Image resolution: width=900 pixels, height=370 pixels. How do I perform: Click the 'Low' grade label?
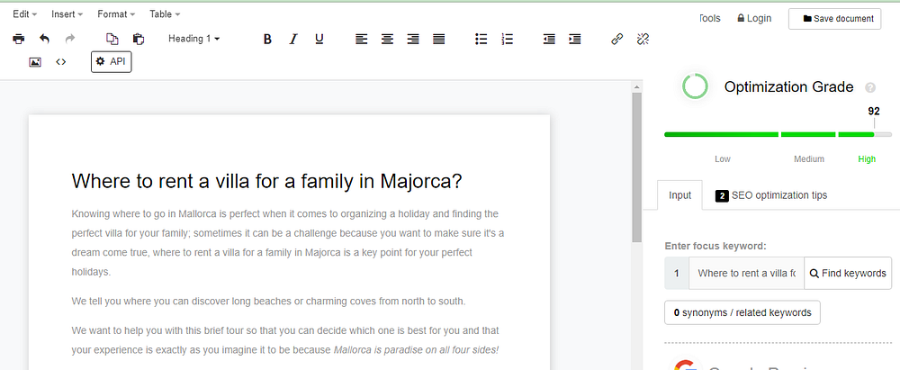point(723,159)
